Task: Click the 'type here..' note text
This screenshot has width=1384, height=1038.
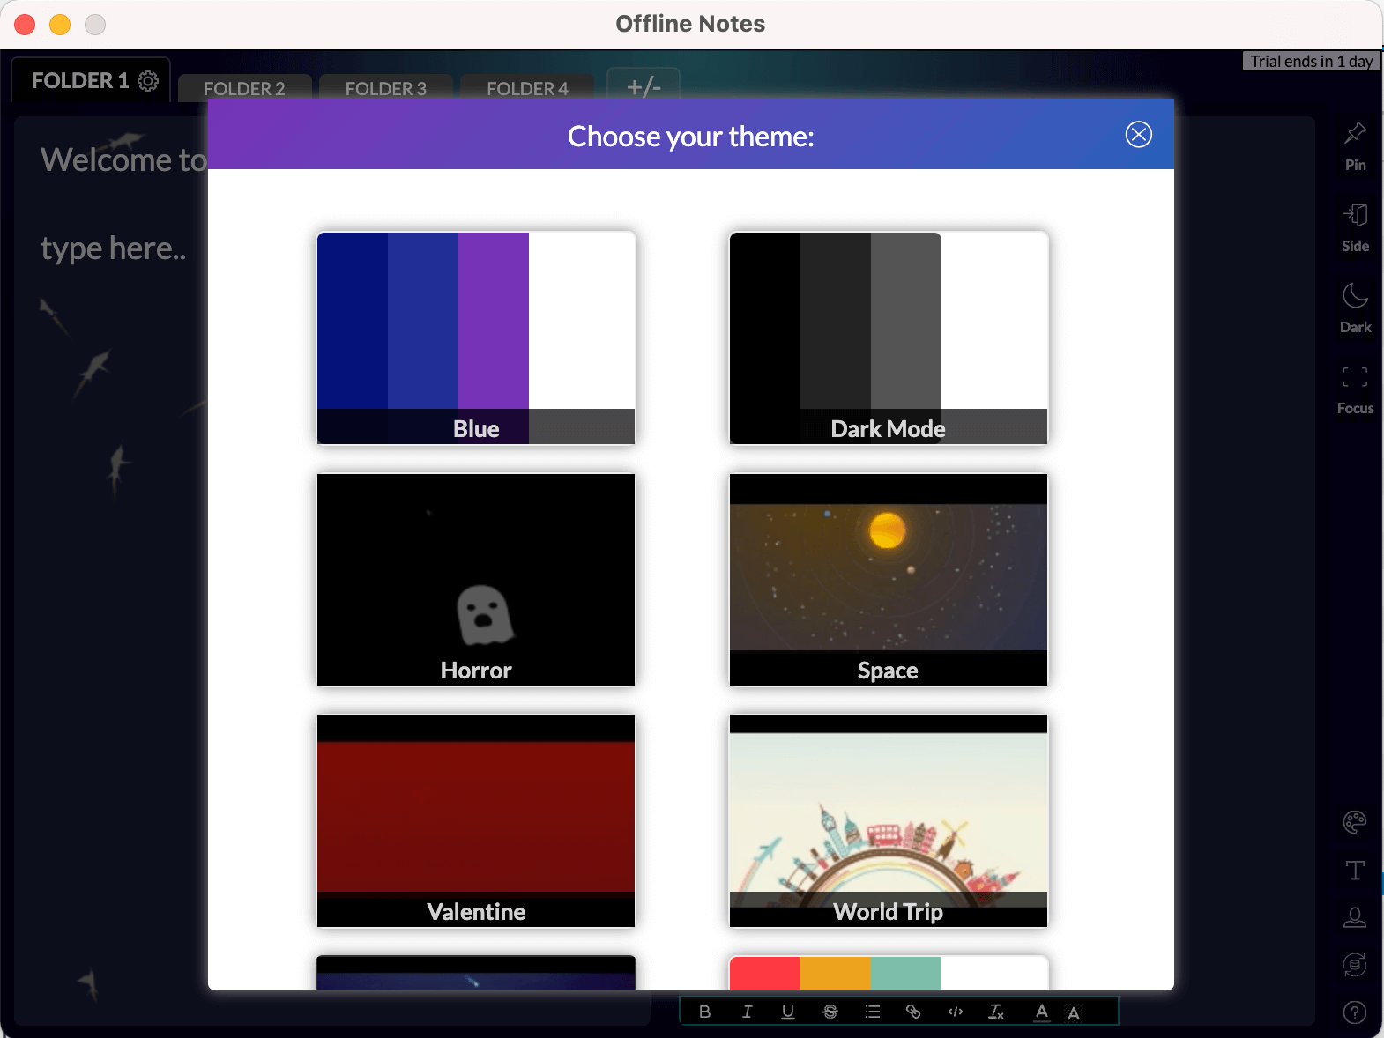Action: coord(114,248)
